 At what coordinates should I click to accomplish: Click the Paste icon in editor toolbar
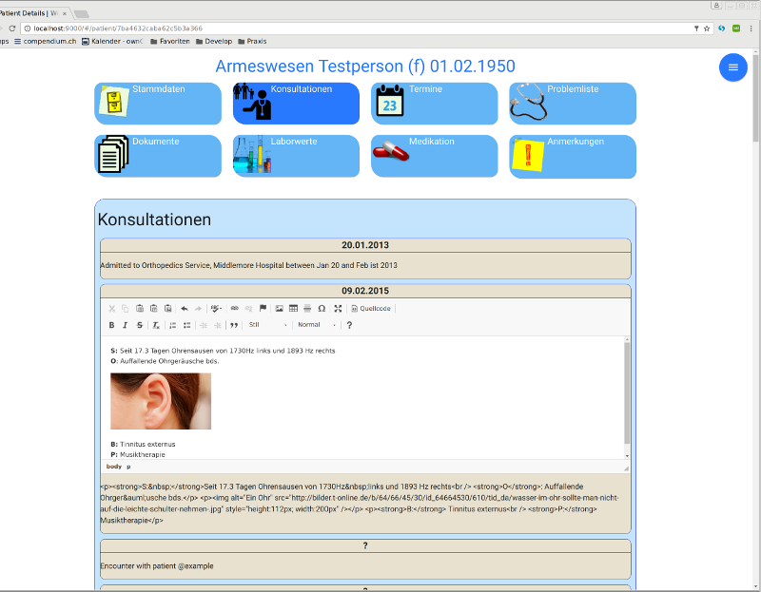click(140, 309)
